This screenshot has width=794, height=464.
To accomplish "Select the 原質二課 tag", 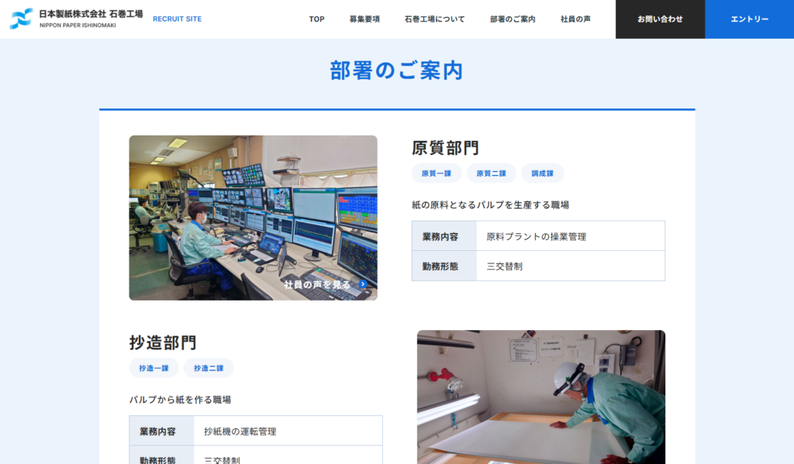I will click(490, 173).
